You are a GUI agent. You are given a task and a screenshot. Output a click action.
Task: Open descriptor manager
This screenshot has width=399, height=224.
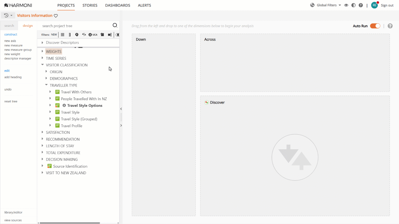click(x=18, y=58)
